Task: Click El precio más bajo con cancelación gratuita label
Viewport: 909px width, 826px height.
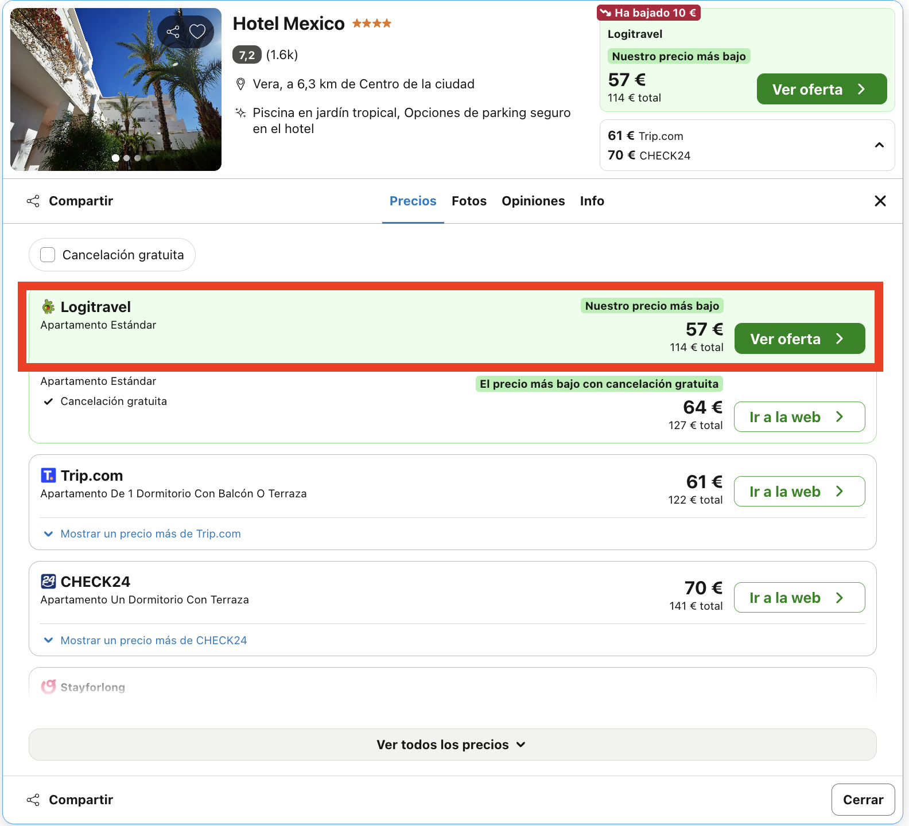Action: click(x=599, y=384)
